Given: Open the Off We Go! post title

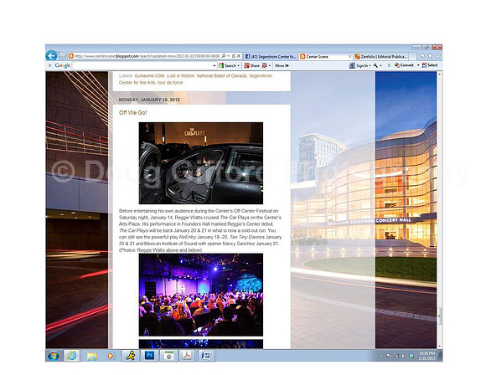Looking at the screenshot, I should (133, 113).
